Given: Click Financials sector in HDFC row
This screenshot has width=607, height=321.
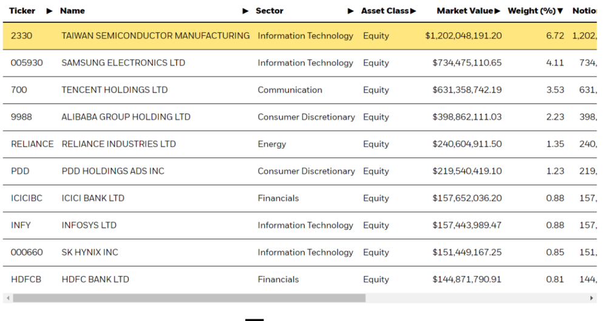Looking at the screenshot, I should point(279,279).
